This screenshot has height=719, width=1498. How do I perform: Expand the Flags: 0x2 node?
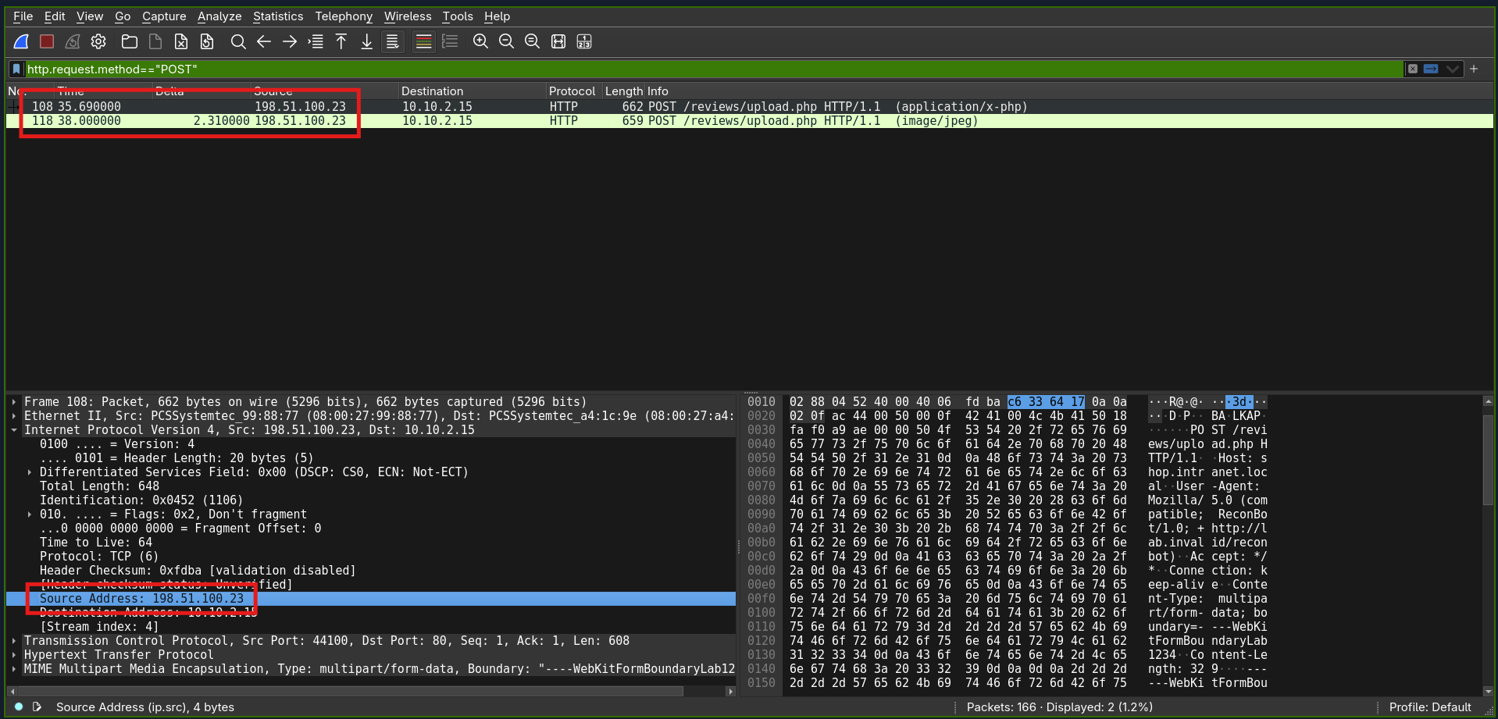click(30, 514)
